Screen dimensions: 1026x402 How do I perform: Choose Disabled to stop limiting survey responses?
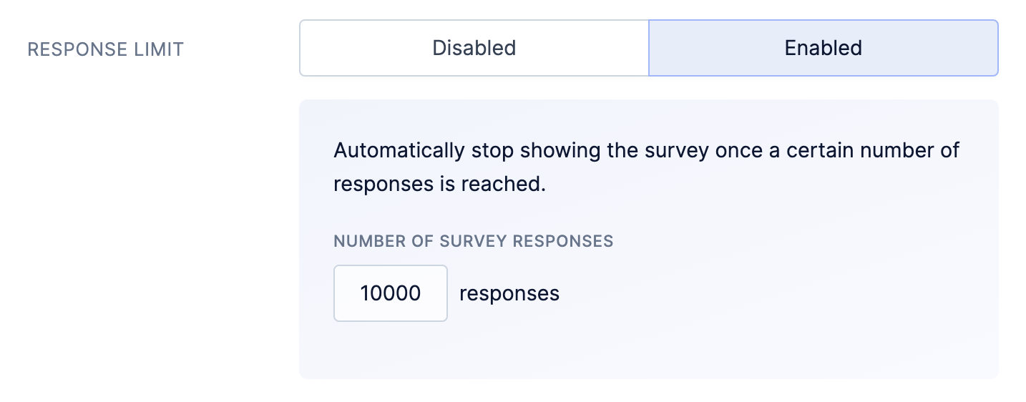point(474,48)
